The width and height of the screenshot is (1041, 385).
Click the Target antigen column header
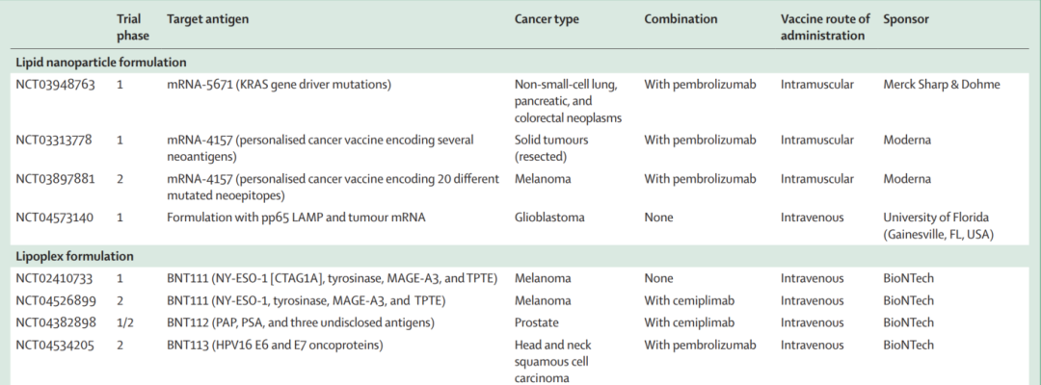pos(208,19)
